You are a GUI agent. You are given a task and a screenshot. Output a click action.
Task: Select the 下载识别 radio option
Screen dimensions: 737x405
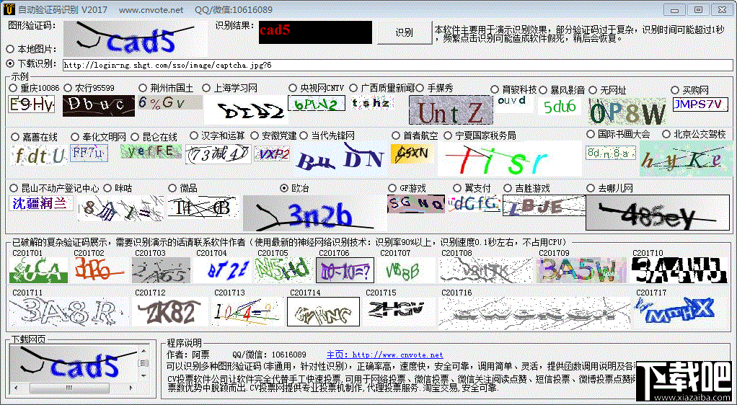click(10, 63)
